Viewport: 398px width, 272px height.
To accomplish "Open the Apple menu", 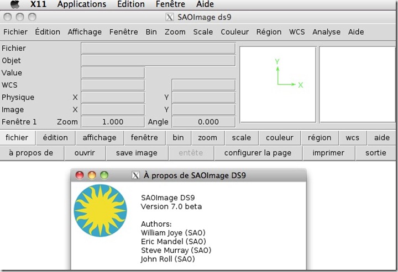I will tap(15, 4).
